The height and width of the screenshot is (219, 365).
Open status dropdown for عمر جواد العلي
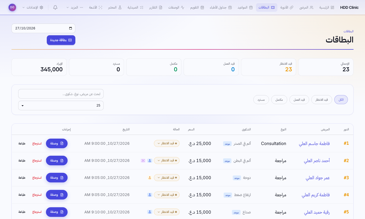click(167, 178)
